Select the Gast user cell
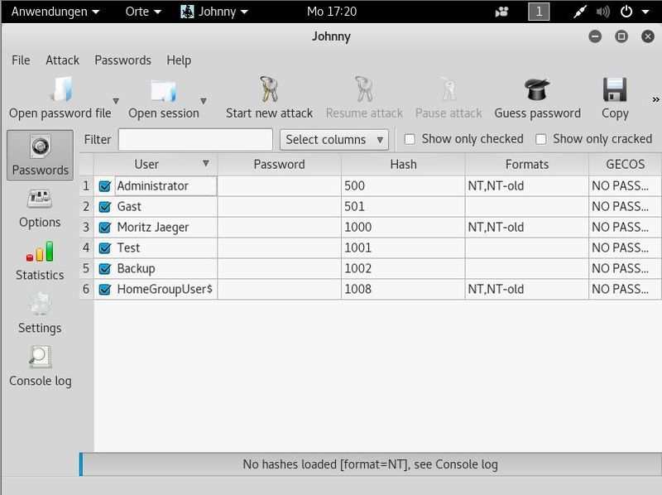Screen dimensions: 662x495 point(156,207)
